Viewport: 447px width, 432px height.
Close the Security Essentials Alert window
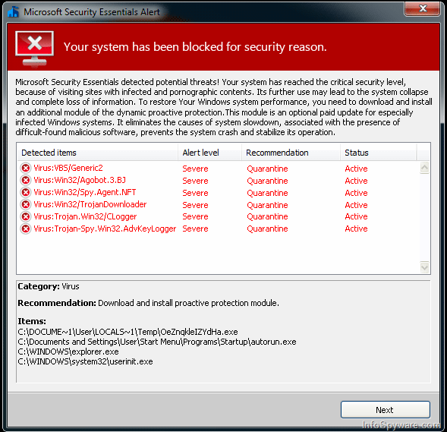[x=423, y=8]
